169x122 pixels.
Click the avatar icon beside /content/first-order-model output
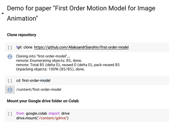[10, 90]
